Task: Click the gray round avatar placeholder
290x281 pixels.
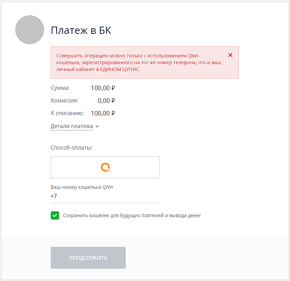Action: [x=30, y=30]
